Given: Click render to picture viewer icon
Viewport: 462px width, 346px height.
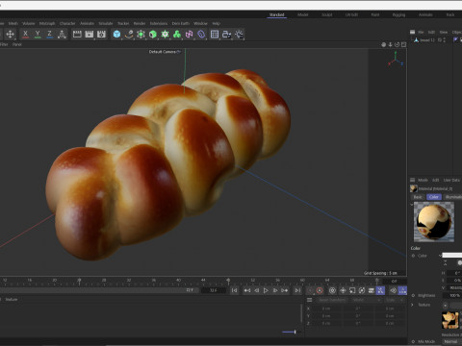Looking at the screenshot, I should 90,34.
